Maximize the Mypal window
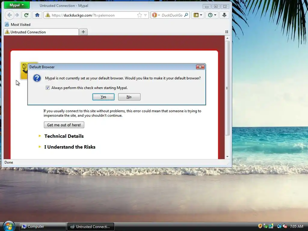Viewport: 308px width, 231px height. tap(216, 7)
